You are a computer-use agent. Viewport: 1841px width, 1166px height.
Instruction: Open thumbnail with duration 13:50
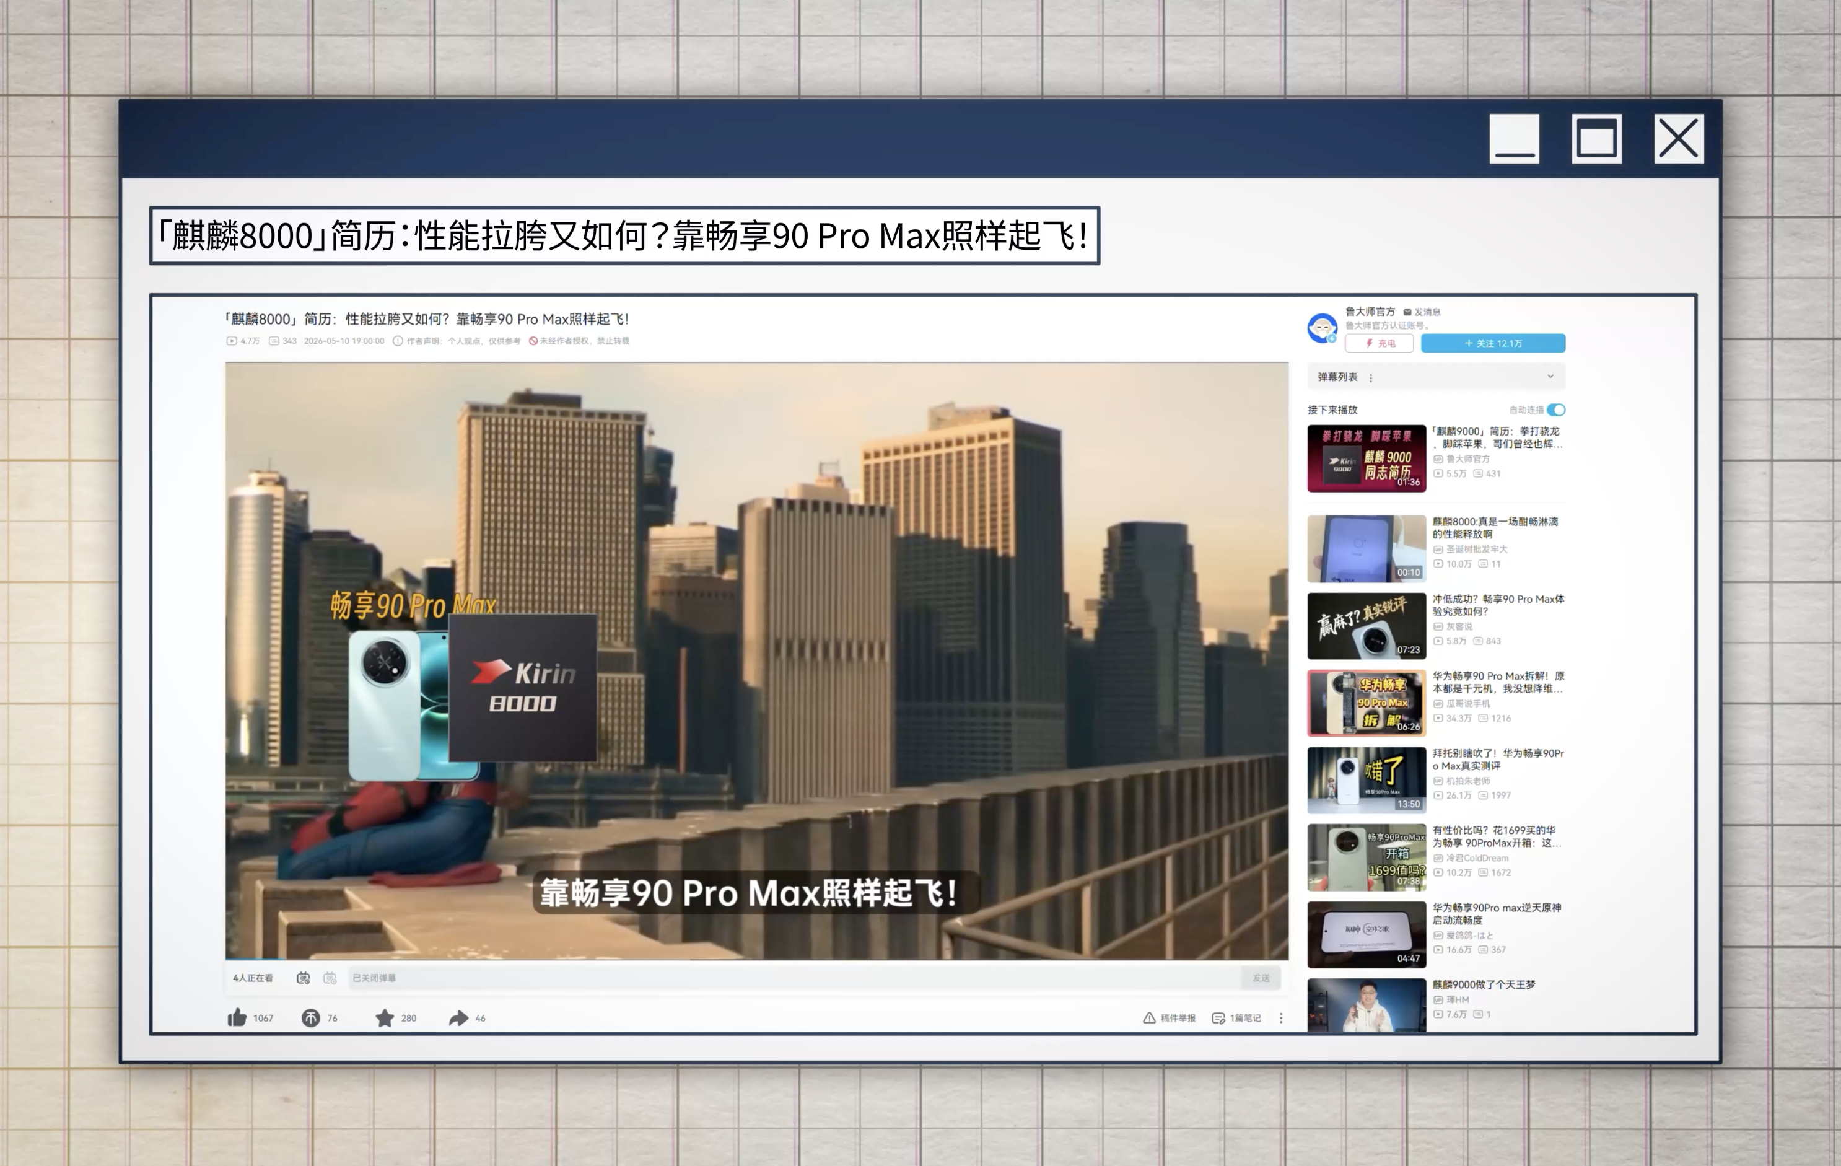click(1367, 780)
